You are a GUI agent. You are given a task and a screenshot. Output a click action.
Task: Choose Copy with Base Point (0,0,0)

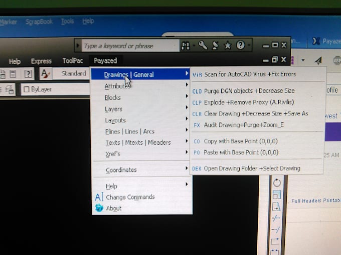click(257, 141)
